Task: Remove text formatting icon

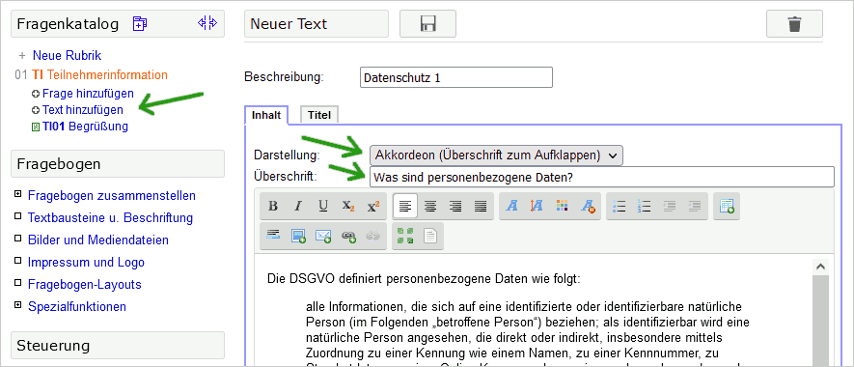Action: click(587, 206)
